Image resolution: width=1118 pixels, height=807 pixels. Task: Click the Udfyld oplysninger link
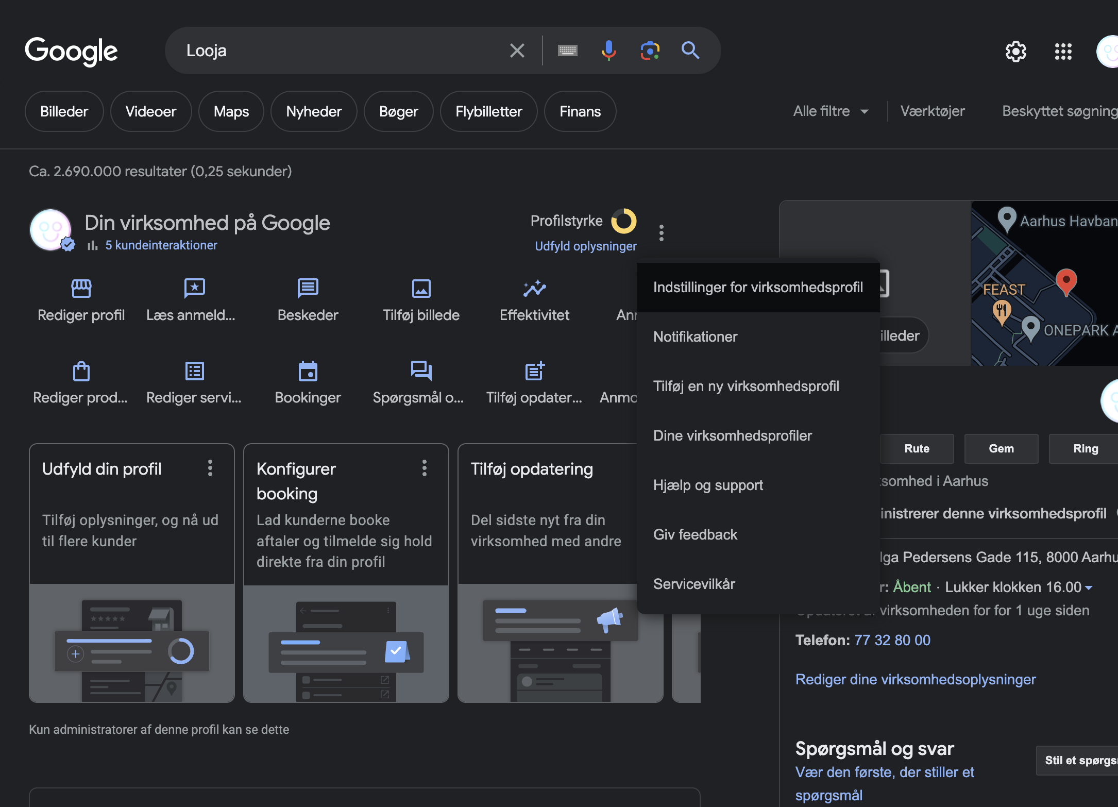(x=586, y=246)
